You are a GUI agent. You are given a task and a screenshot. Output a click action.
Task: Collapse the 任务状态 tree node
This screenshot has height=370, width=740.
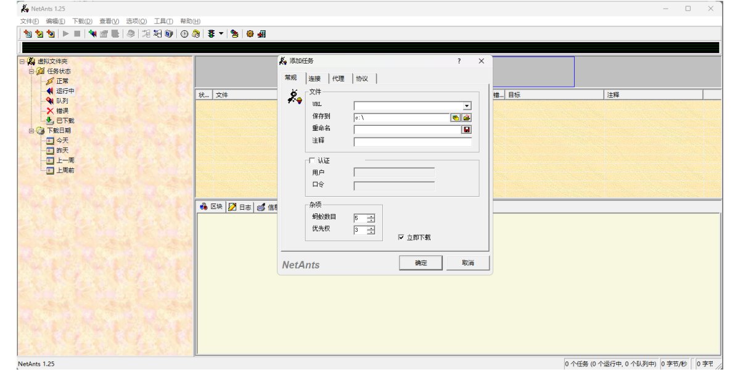pyautogui.click(x=31, y=72)
